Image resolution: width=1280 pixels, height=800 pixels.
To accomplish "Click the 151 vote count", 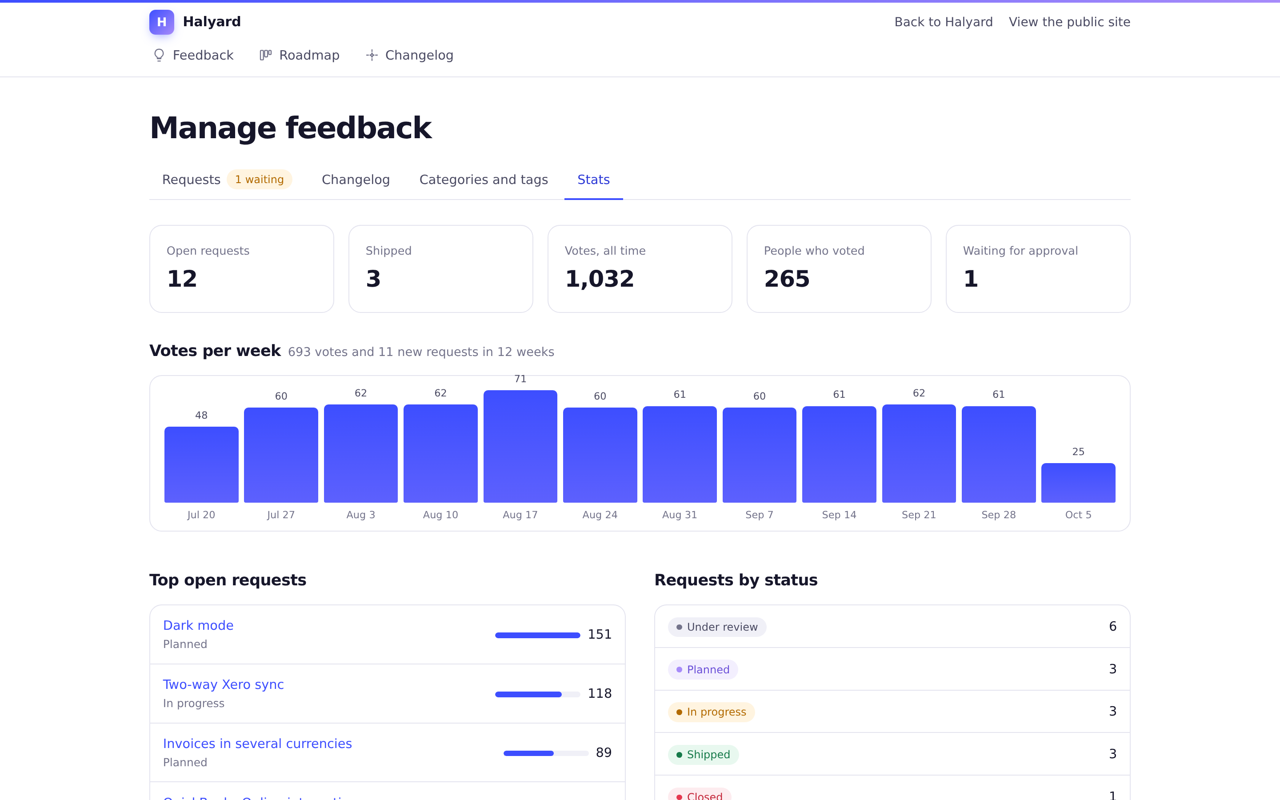I will tap(600, 634).
